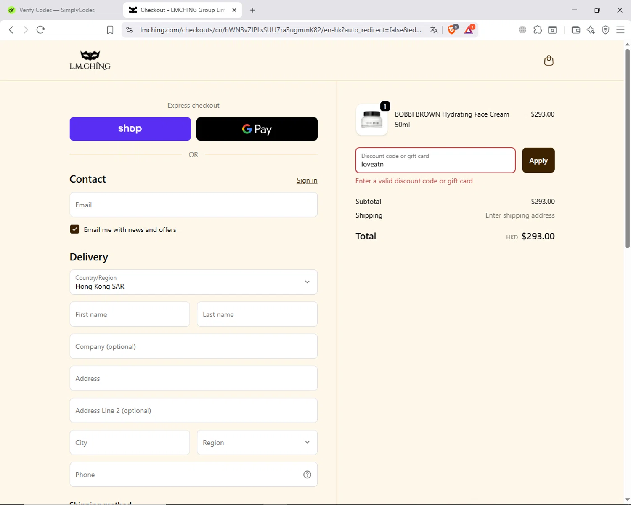
Task: Click the Last name field
Action: click(x=257, y=314)
